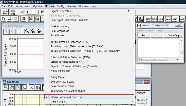Select Delay Finder menu item
This screenshot has width=186, height=106.
click(x=89, y=77)
